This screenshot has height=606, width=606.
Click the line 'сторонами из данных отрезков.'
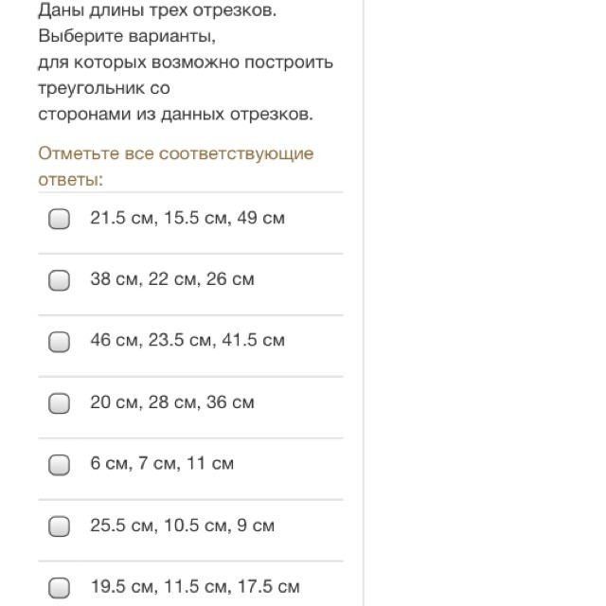point(175,114)
